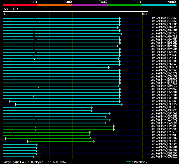Click the UniRef100_A2XMQ7 label
This screenshot has width=179, height=164.
(164, 123)
